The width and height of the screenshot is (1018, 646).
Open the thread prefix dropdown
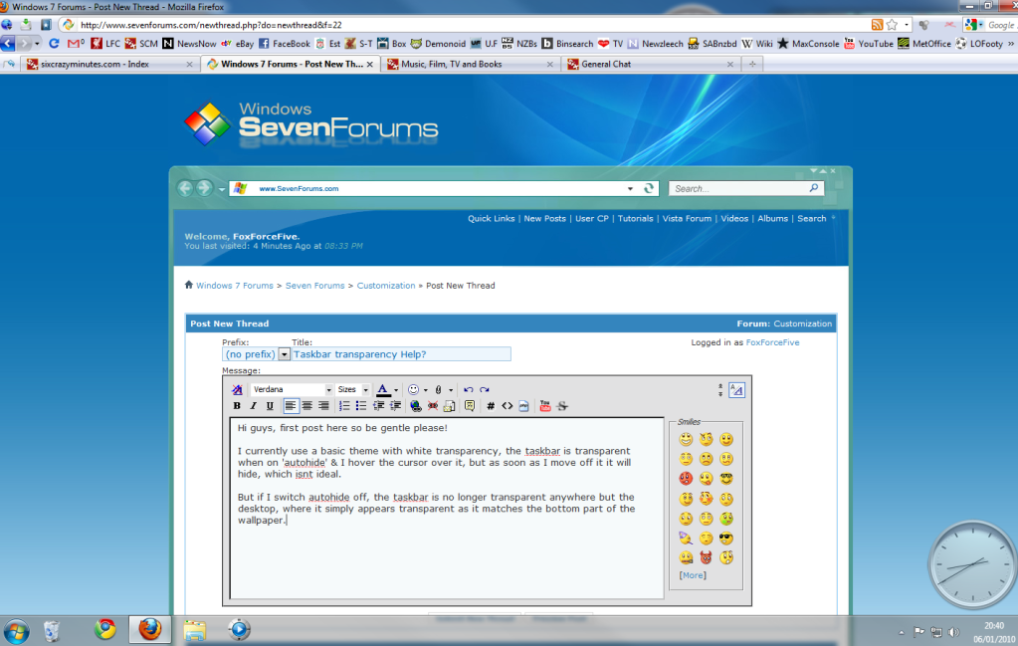click(x=284, y=354)
